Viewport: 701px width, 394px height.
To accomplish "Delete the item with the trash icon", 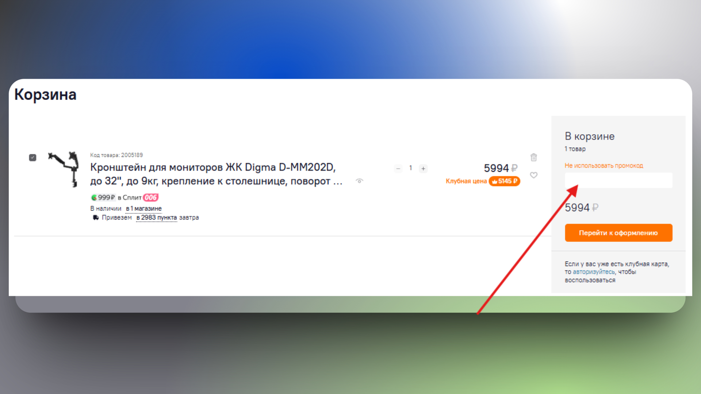I will coord(533,157).
